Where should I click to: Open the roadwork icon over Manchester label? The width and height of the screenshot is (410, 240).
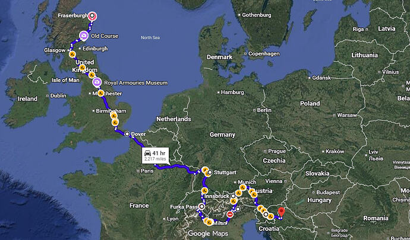pos(100,94)
